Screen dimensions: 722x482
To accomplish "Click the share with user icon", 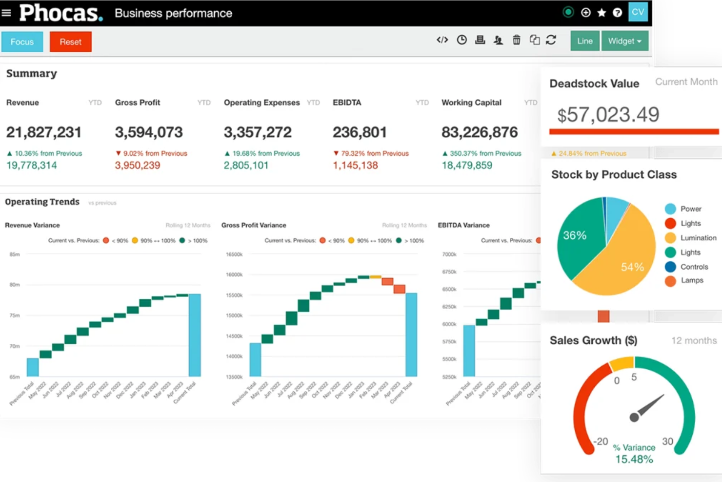I will point(498,40).
